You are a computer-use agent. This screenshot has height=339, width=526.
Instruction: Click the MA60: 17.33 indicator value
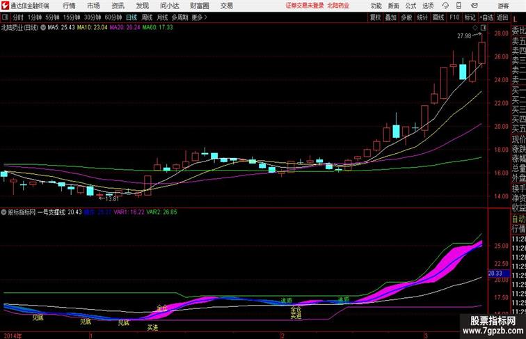pos(157,28)
